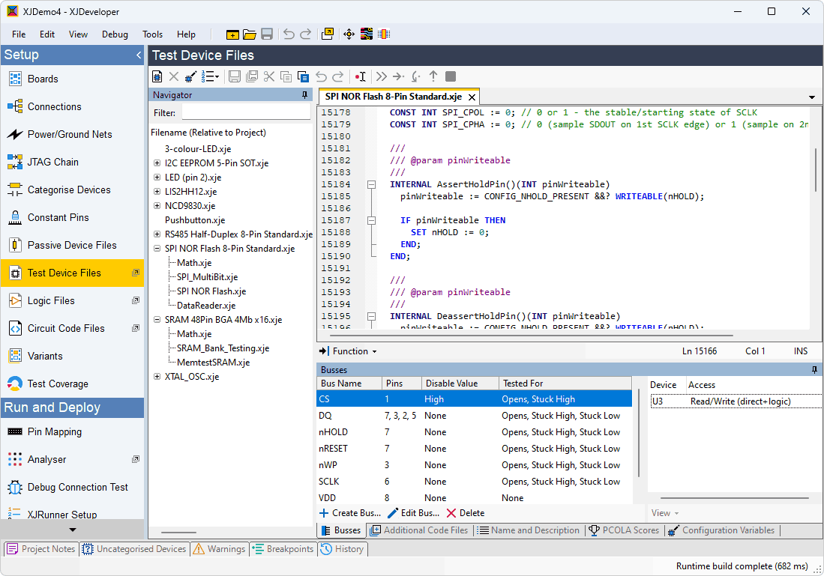824x576 pixels.
Task: Open Test Coverage page
Action: click(73, 384)
